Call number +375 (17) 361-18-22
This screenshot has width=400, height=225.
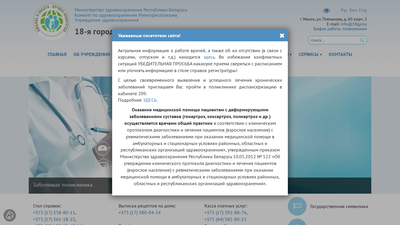[x=54, y=219]
